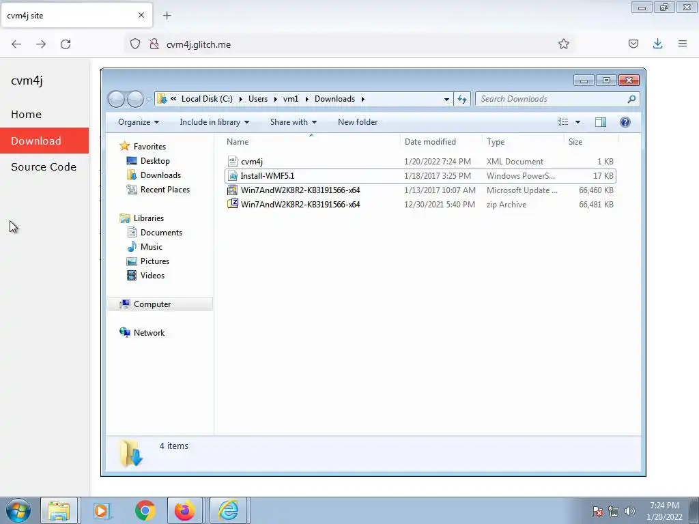Open the Share with dropdown
The height and width of the screenshot is (524, 699).
tap(294, 122)
